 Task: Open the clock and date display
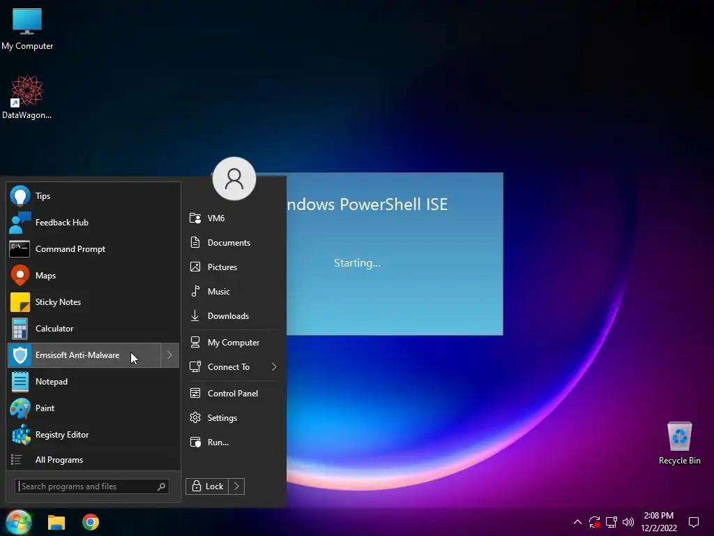[659, 522]
